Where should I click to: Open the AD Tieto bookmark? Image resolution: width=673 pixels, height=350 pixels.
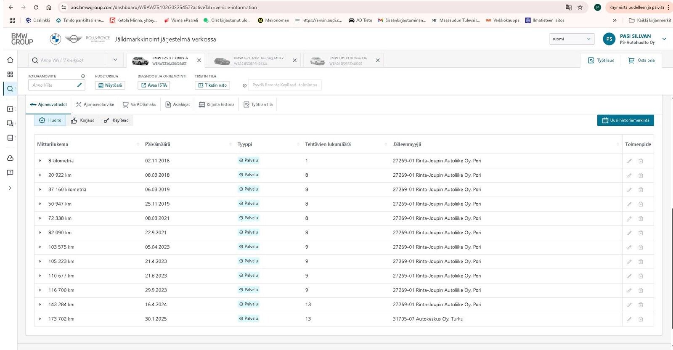(360, 20)
